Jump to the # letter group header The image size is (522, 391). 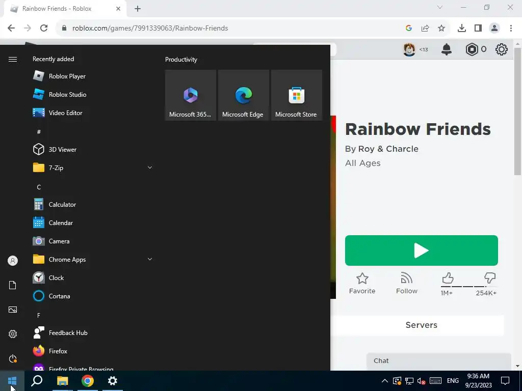pos(39,132)
